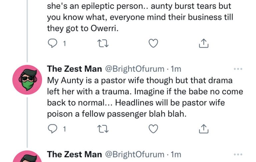Viewport: 256px width, 162px height.
Task: Reply to the 'My Aunty is a pastor wife' tweet
Action: (52, 129)
